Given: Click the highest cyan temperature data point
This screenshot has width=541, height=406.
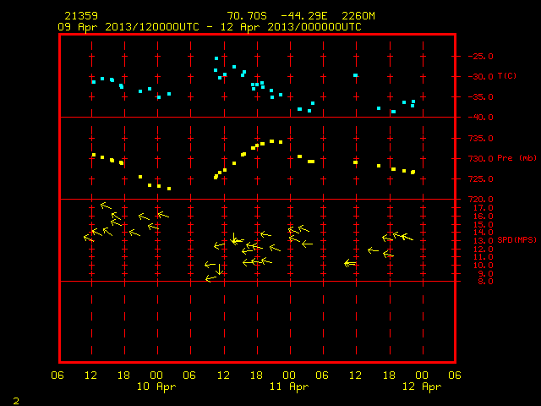Looking at the screenshot, I should pos(216,58).
